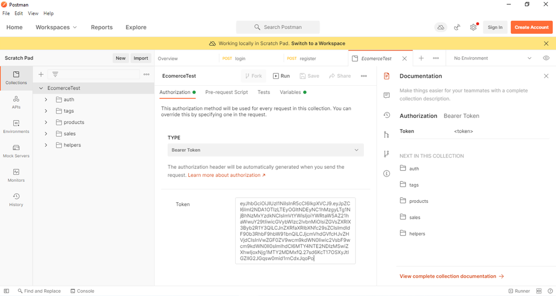The height and width of the screenshot is (296, 556).
Task: Open the Workspaces dropdown menu
Action: click(56, 27)
